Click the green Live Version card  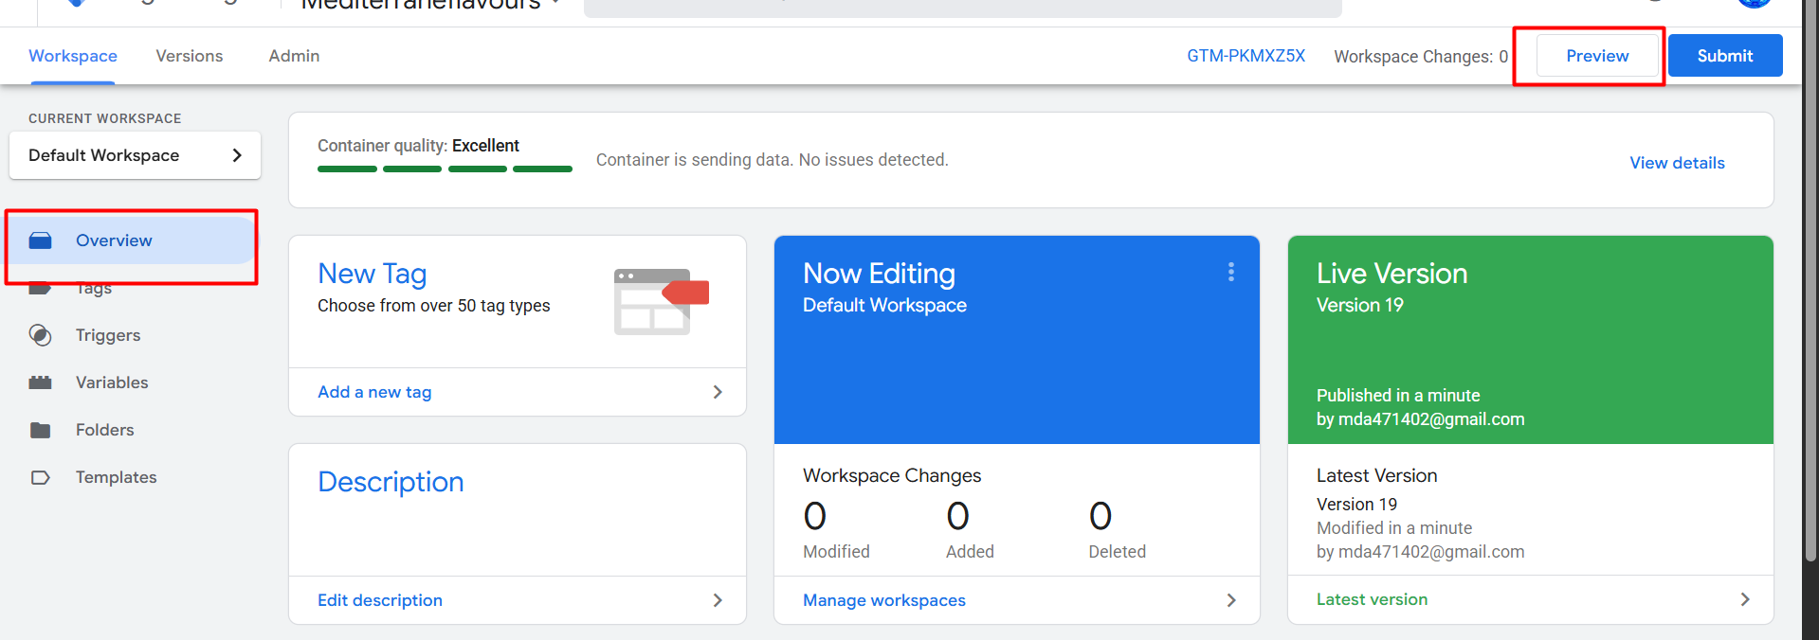click(x=1529, y=340)
